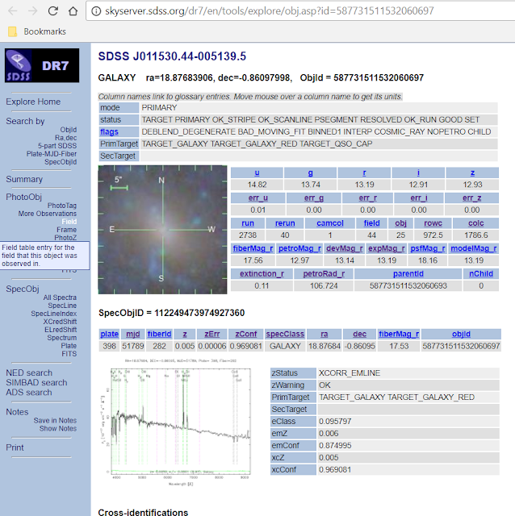The height and width of the screenshot is (516, 515).
Task: Click petroMag_r column header
Action: (x=299, y=248)
